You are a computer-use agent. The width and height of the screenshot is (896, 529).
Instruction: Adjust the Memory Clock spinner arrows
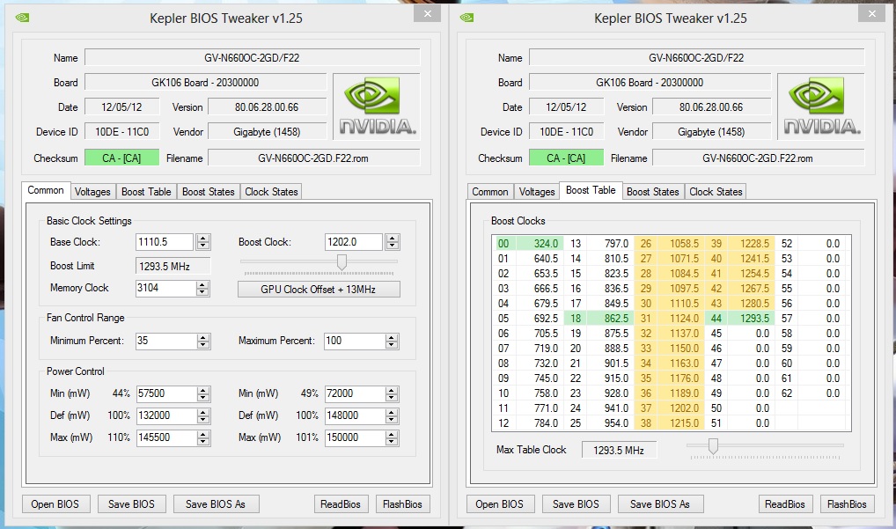point(203,288)
